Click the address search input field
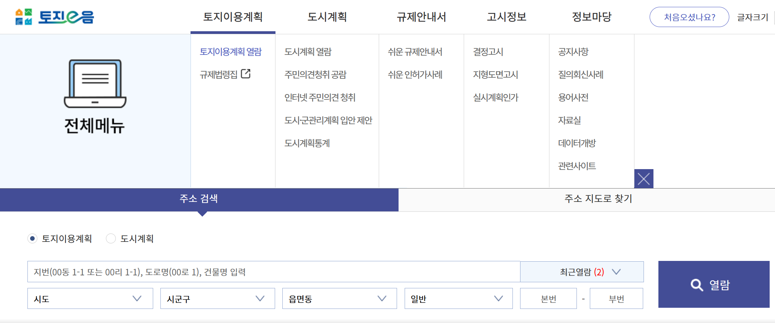Viewport: 775px width, 323px height. (x=267, y=272)
